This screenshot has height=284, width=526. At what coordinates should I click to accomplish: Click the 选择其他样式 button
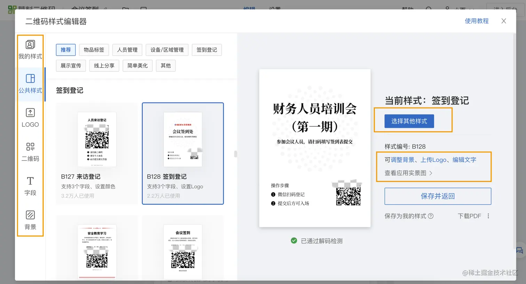(x=409, y=121)
